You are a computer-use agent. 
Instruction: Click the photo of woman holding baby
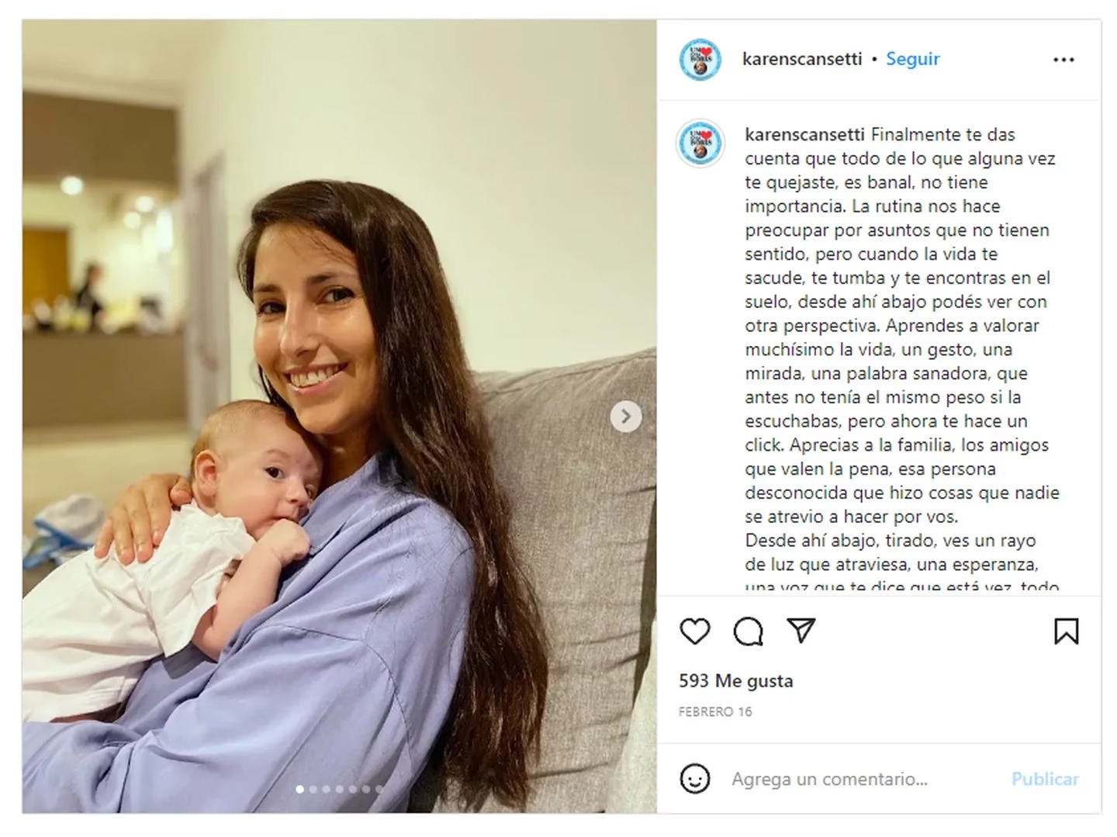click(x=339, y=417)
